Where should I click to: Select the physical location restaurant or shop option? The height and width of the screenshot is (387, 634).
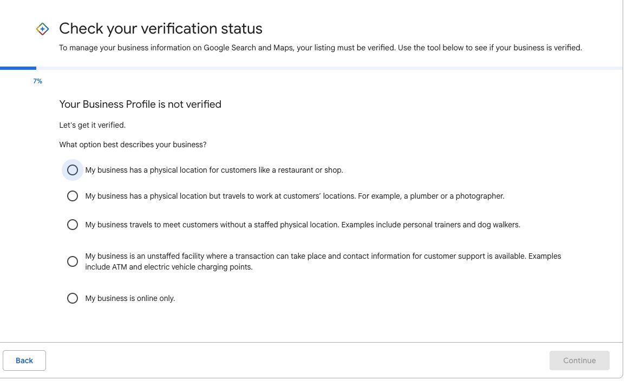click(73, 170)
